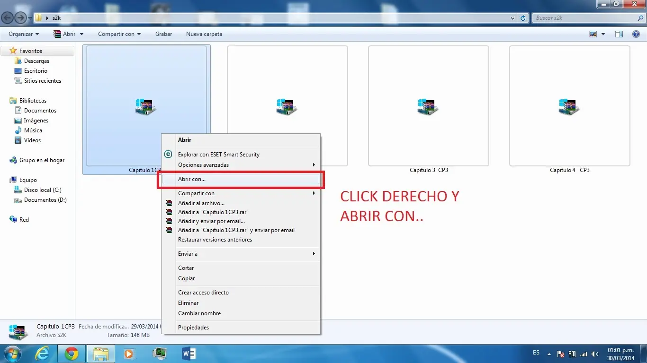Open Google Chrome from the taskbar
The height and width of the screenshot is (363, 647).
click(x=72, y=354)
